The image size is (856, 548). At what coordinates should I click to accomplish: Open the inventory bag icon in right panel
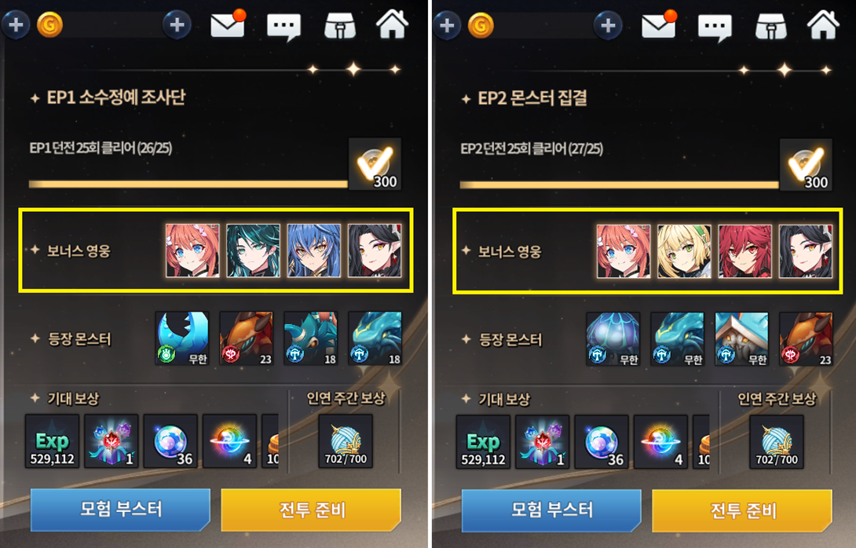(771, 26)
